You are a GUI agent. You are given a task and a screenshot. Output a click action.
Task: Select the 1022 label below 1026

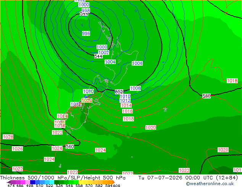[x=18, y=169]
